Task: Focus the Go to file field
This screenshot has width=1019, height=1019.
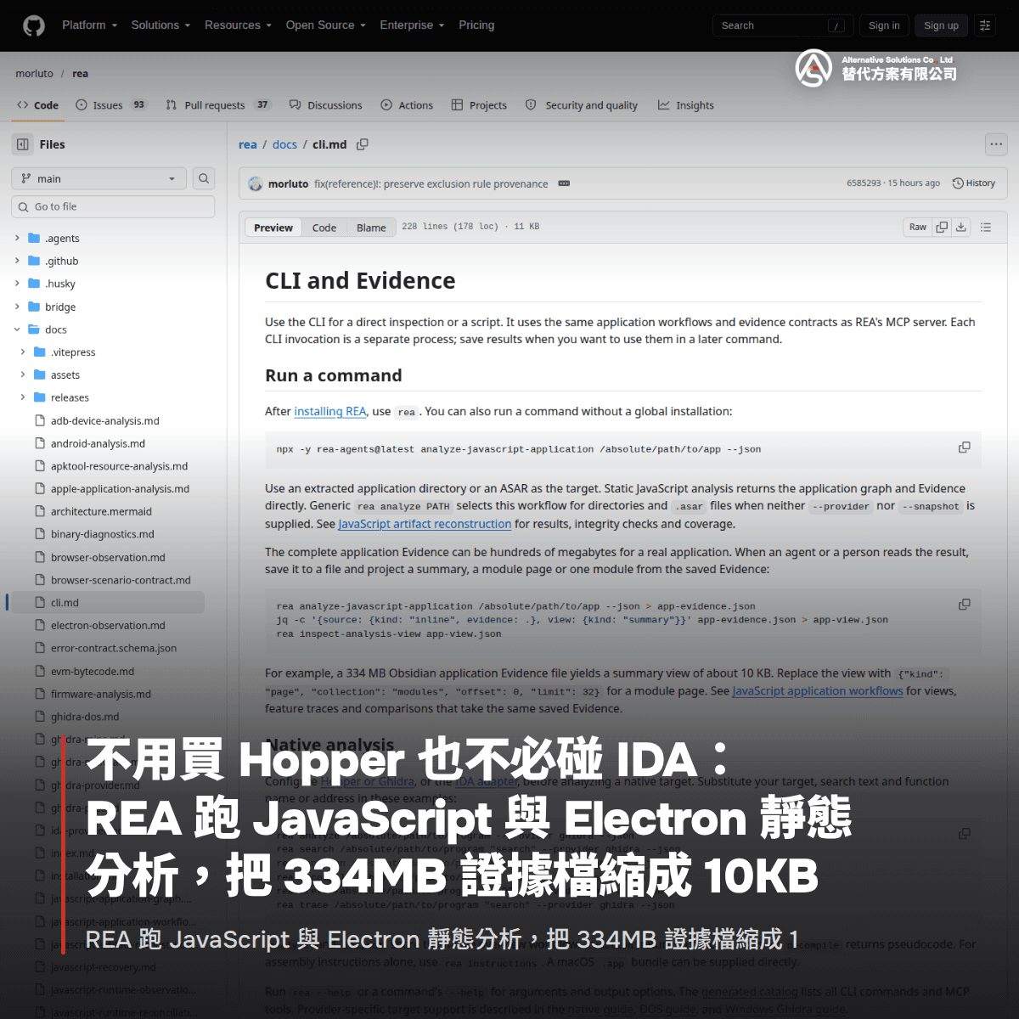Action: (x=113, y=206)
